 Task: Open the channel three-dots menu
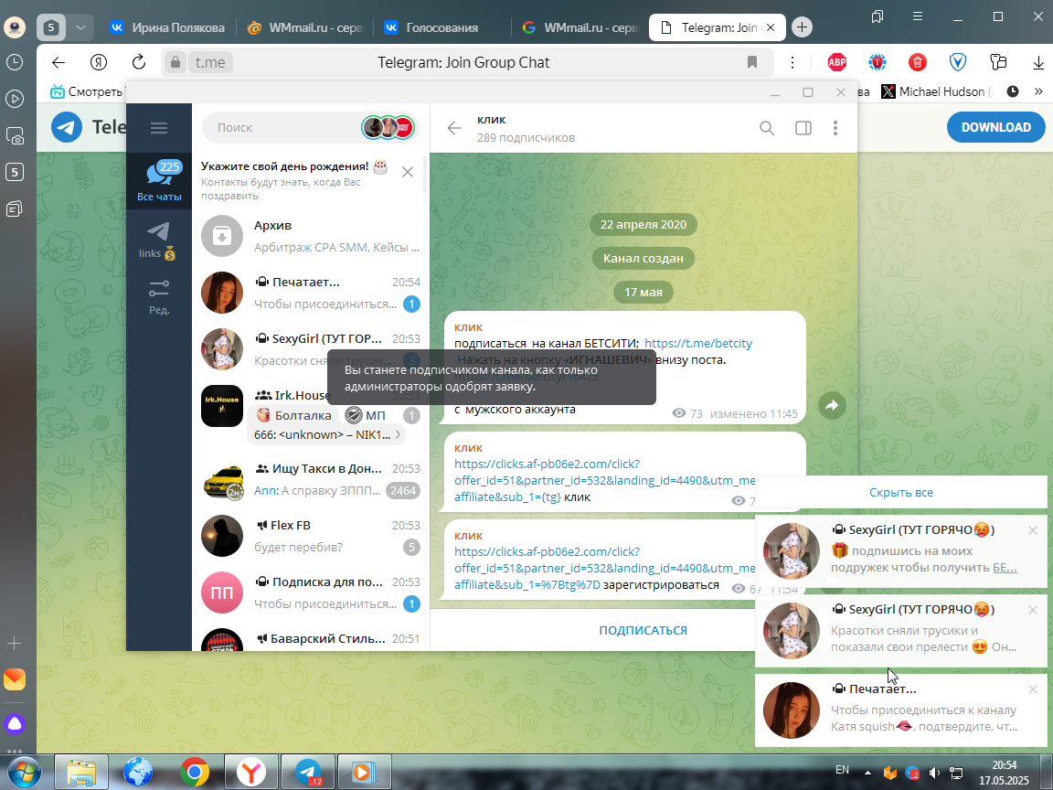(x=835, y=128)
